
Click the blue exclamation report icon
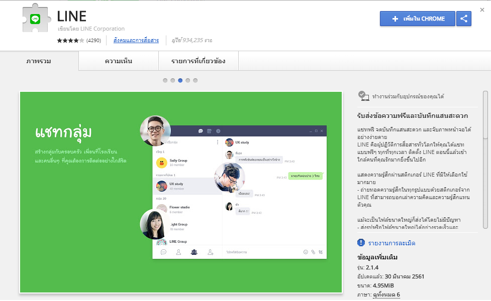tap(361, 242)
